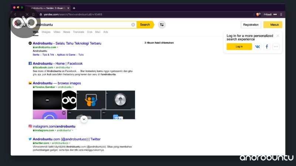296x166 pixels.
Task: Click the lock icon in address bar
Action: point(41,14)
